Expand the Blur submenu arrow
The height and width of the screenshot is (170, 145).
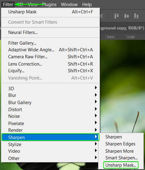[96, 95]
